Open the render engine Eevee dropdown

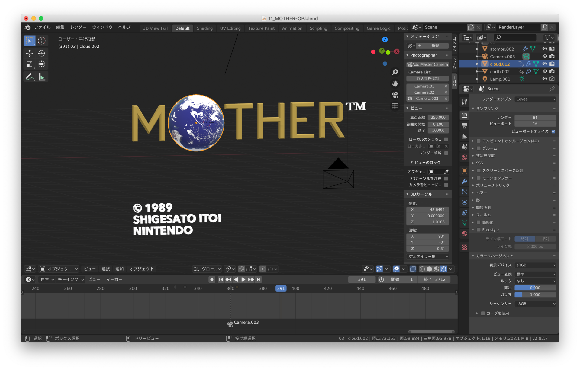(535, 99)
